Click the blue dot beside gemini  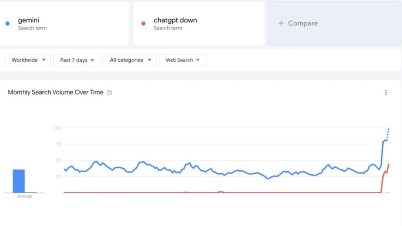coord(7,23)
